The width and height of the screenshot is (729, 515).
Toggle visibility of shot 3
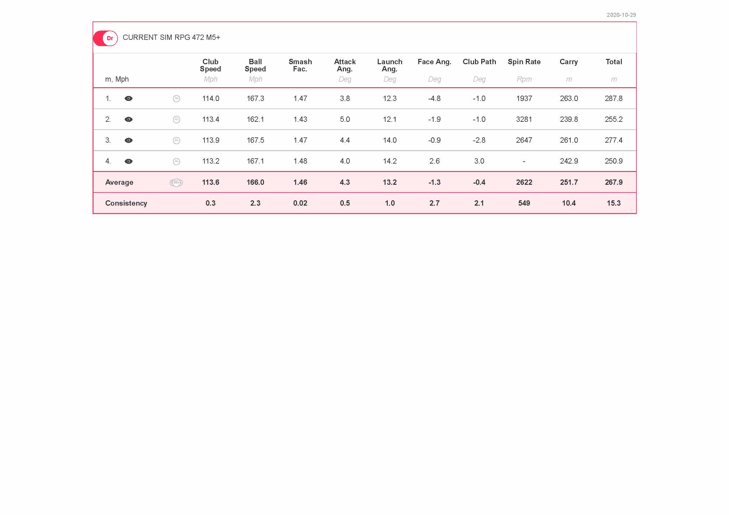click(x=129, y=141)
